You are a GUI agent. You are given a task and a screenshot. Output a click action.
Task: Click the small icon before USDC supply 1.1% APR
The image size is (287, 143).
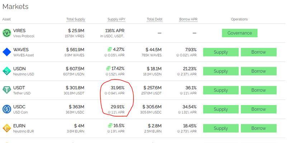[109, 112]
